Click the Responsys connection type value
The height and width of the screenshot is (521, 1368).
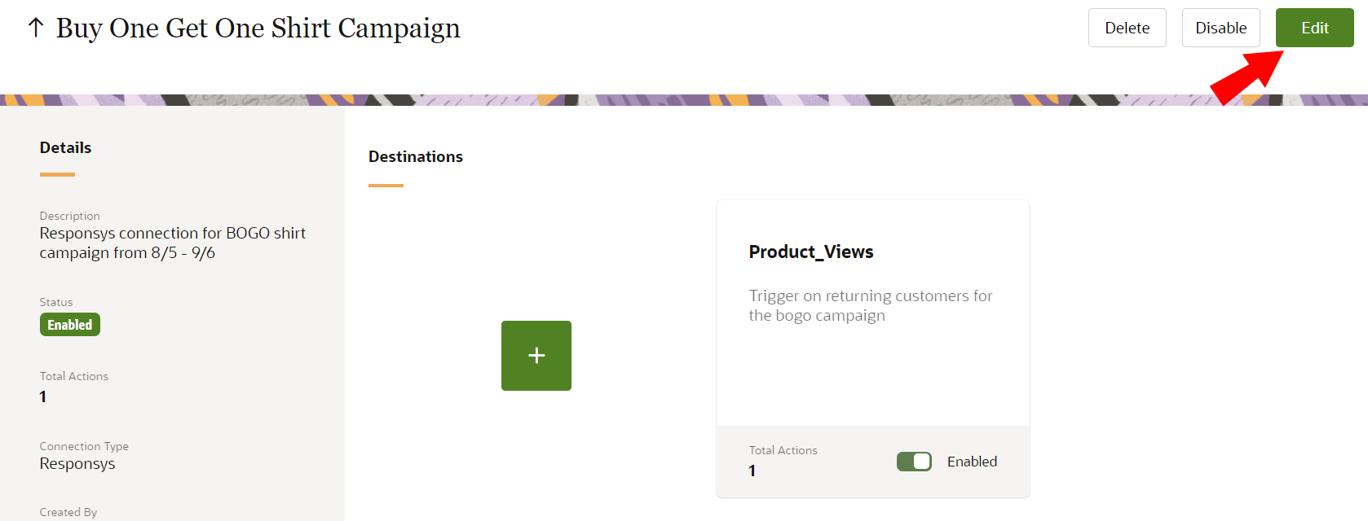click(77, 463)
